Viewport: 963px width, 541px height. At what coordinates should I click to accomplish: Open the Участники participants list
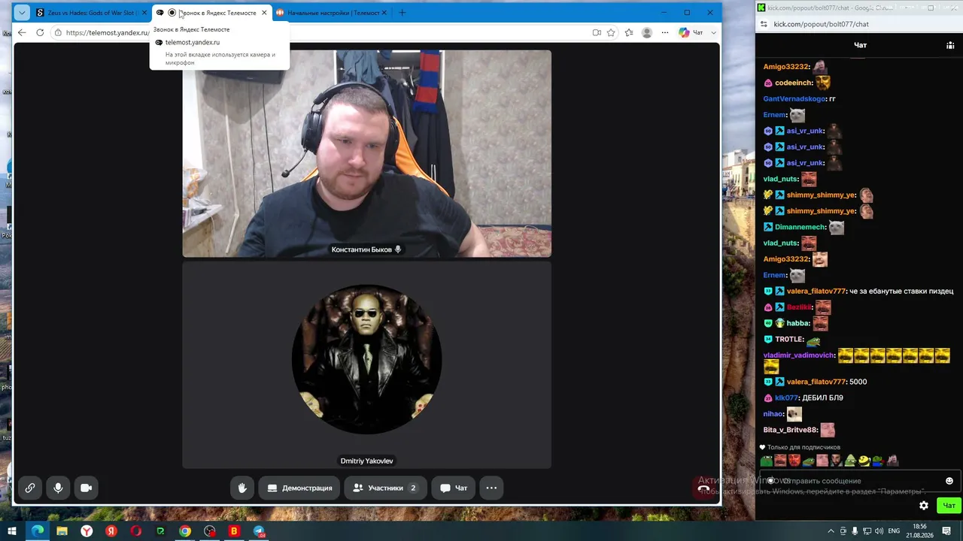(x=384, y=488)
